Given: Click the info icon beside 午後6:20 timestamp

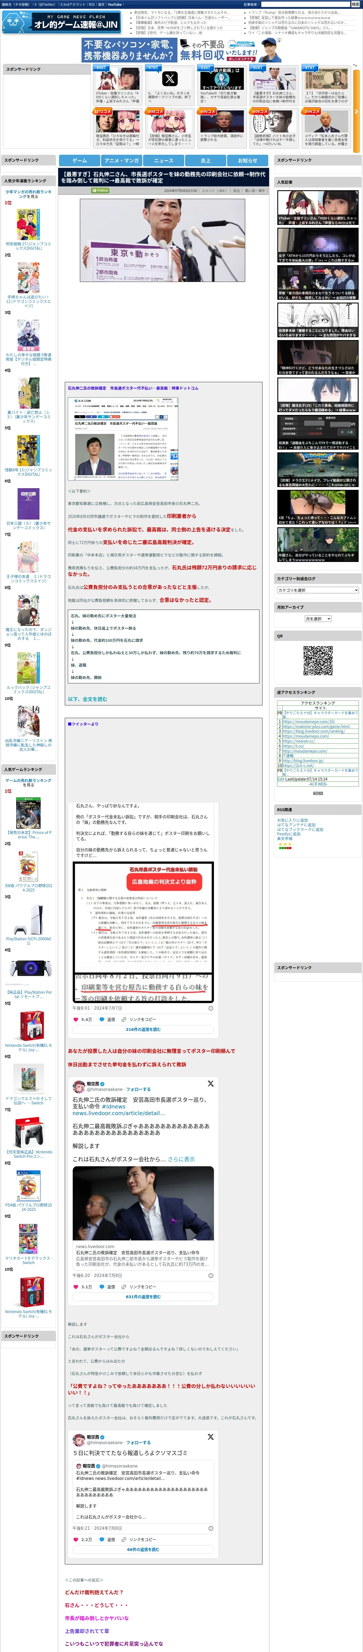Looking at the screenshot, I should pos(211,1276).
